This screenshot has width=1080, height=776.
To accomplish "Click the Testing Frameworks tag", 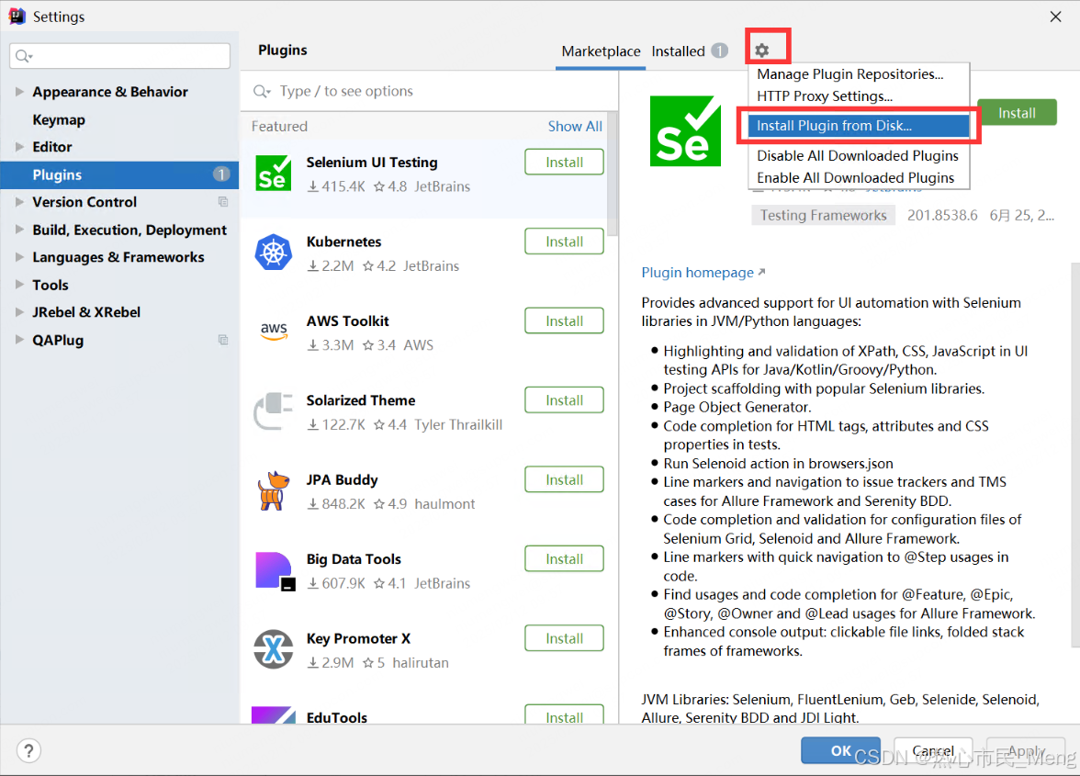I will [x=823, y=216].
